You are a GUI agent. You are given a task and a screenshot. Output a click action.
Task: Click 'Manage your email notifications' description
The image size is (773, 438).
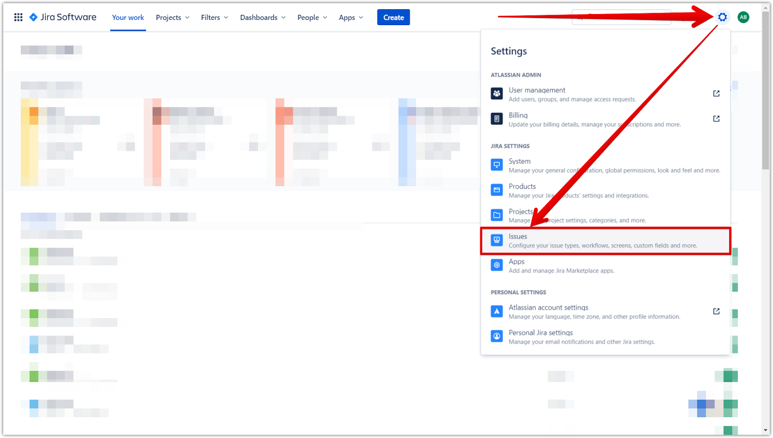(x=582, y=342)
